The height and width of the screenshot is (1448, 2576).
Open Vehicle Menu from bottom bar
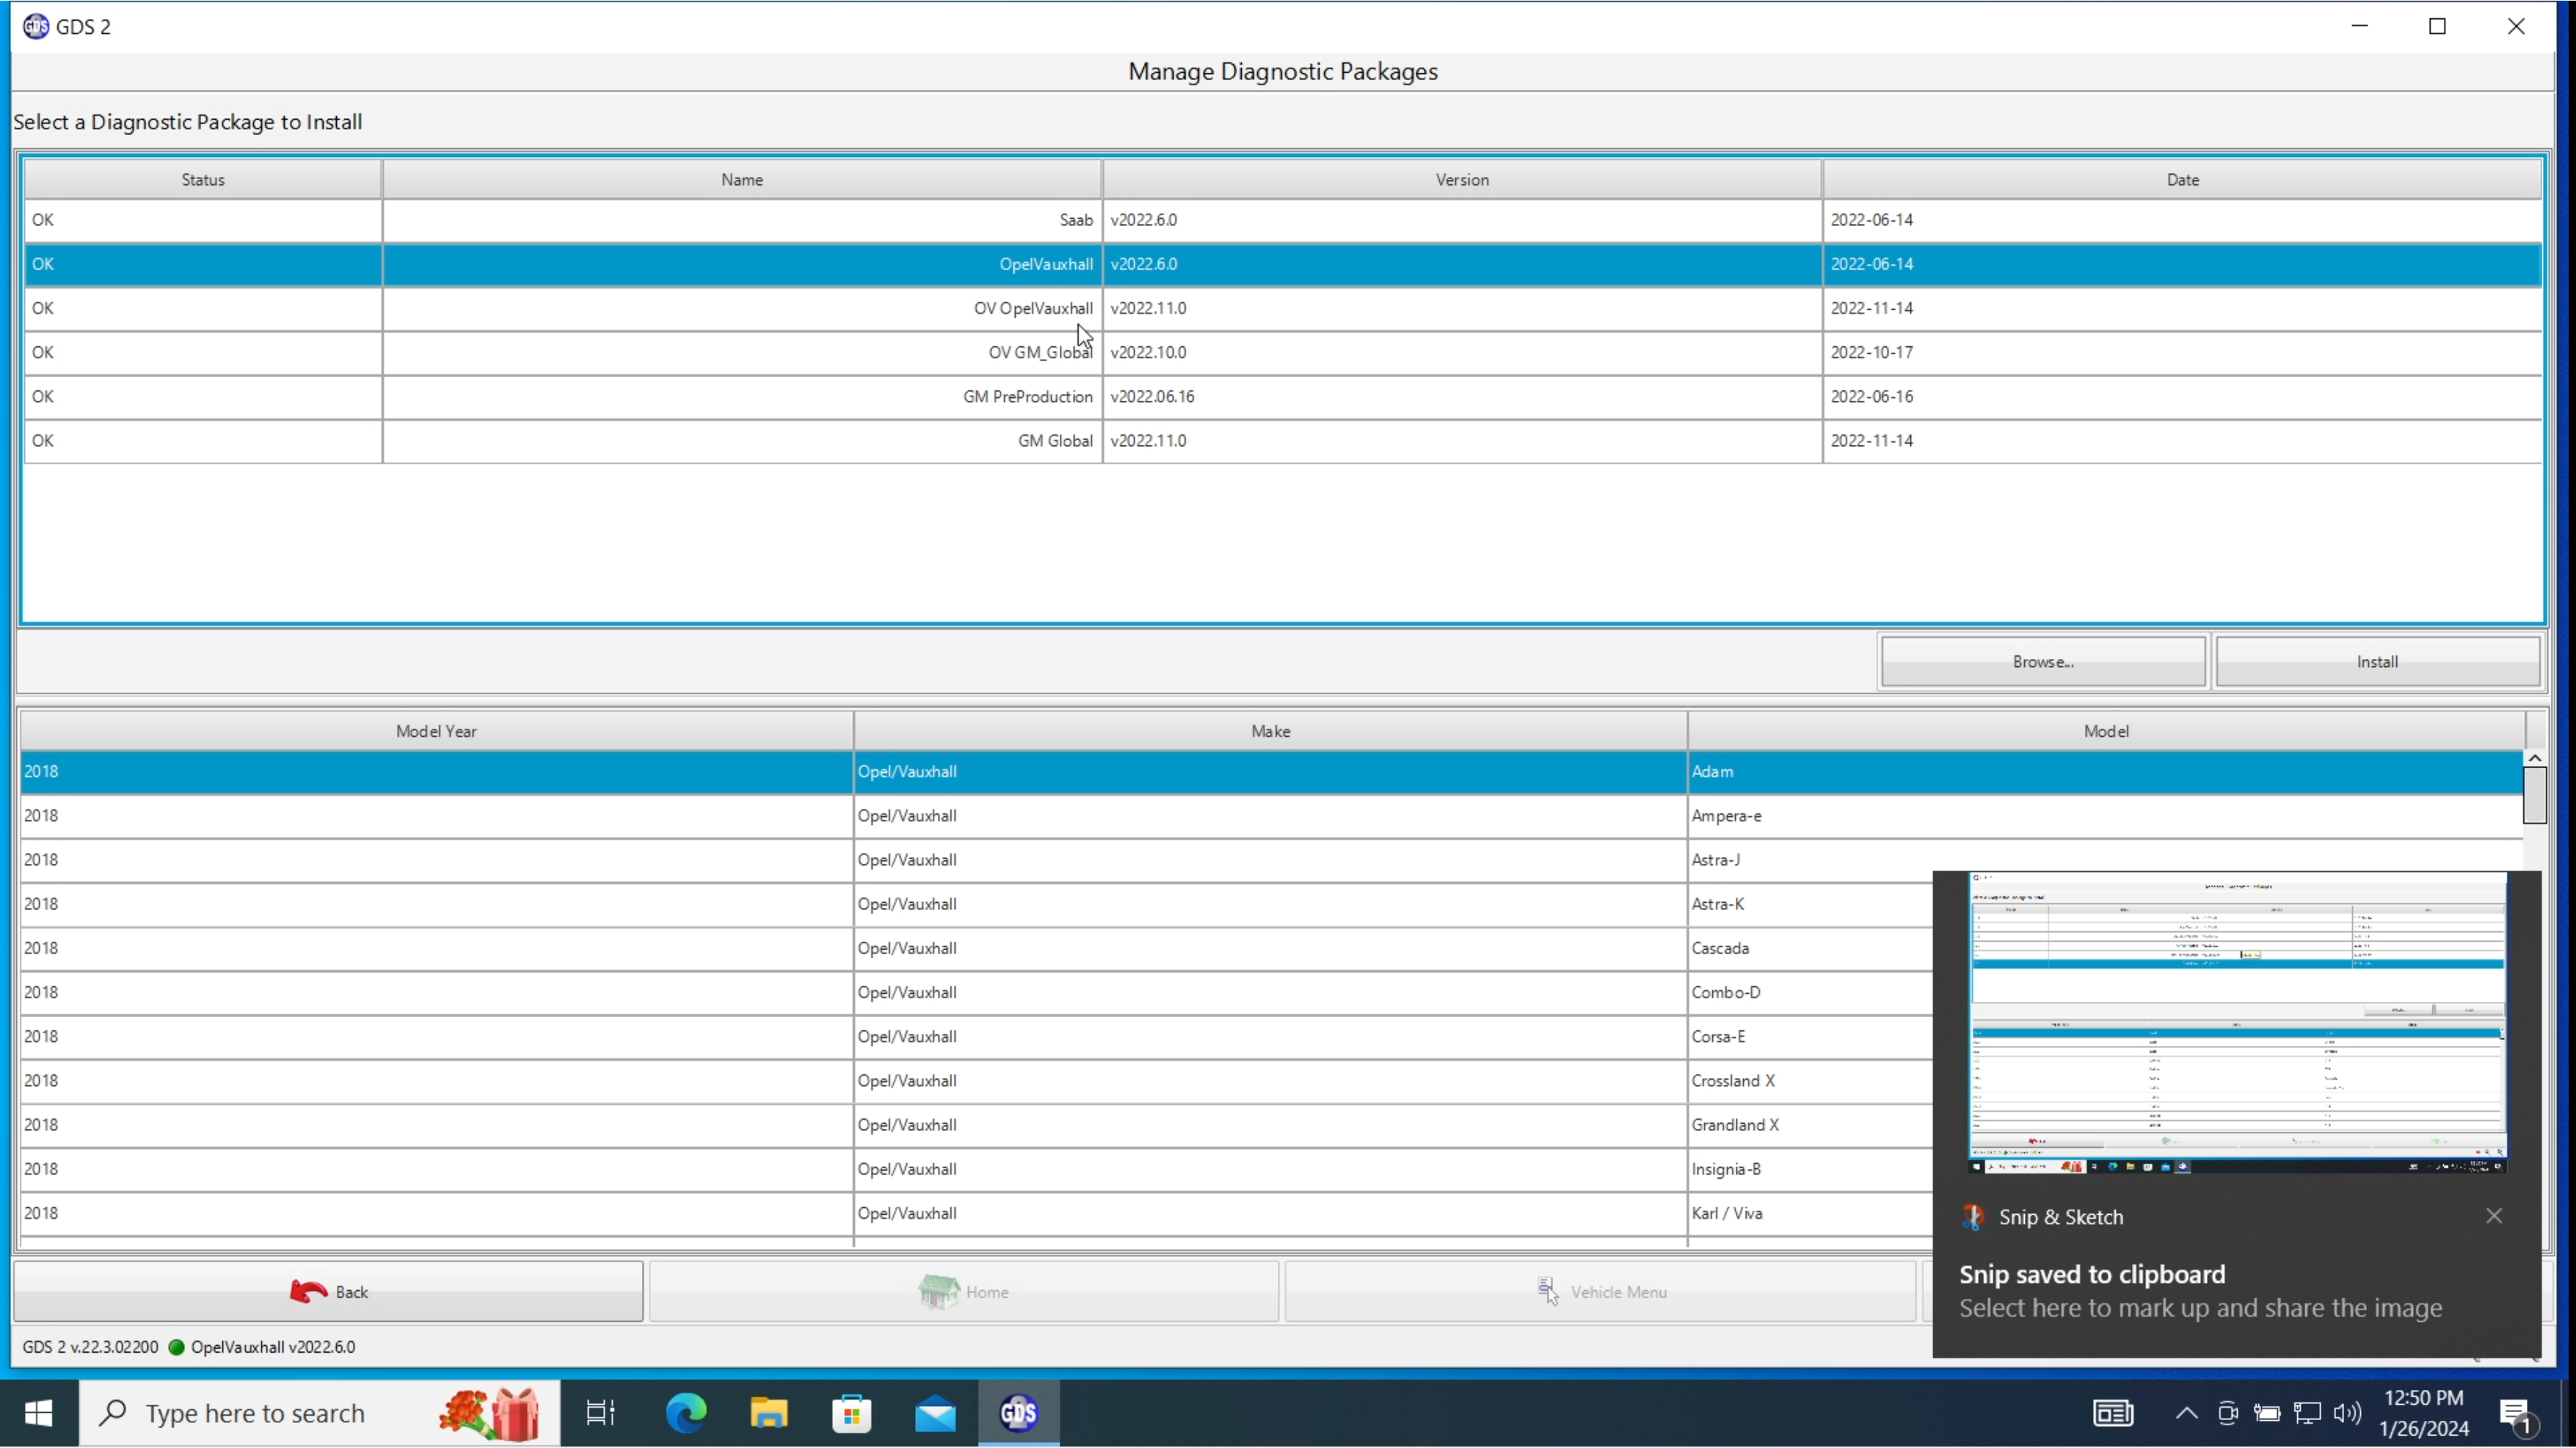pos(1600,1292)
